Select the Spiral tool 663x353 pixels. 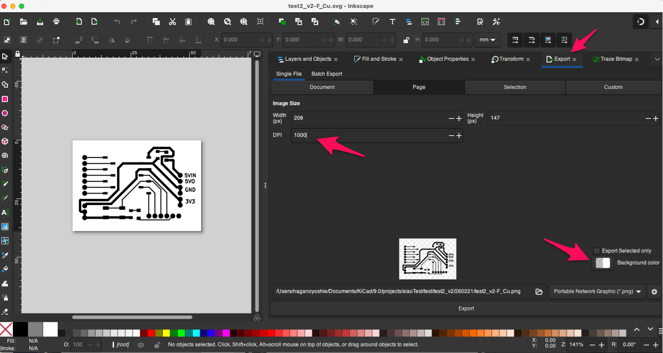5,155
